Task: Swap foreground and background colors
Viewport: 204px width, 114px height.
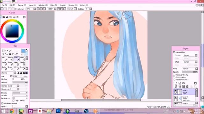Action: pyautogui.click(x=27, y=50)
